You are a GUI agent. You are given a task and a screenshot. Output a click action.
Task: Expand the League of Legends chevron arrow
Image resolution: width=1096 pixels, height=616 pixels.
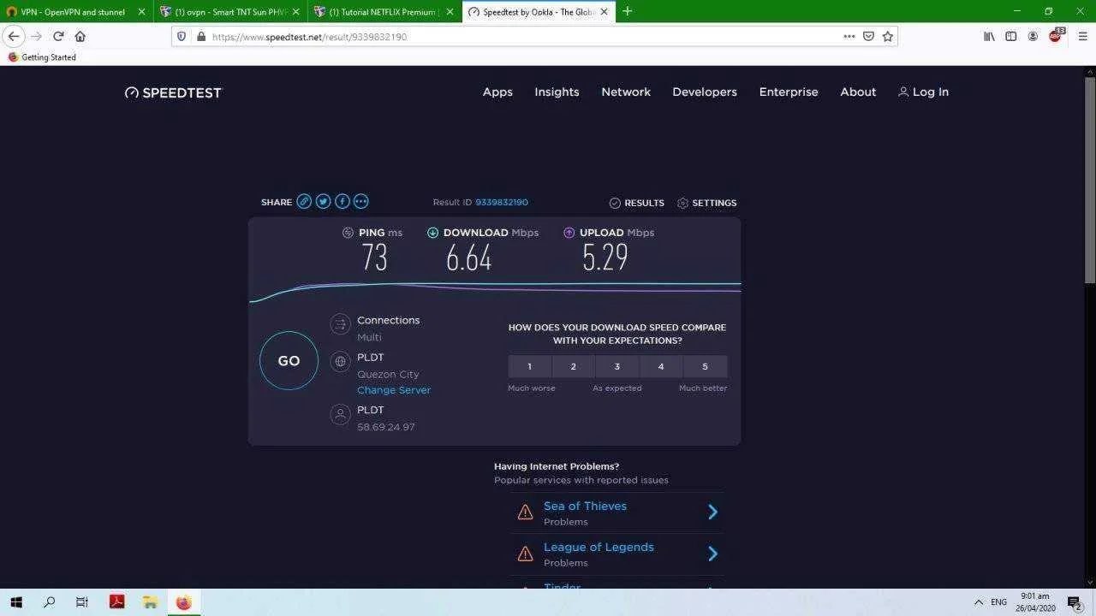coord(712,553)
